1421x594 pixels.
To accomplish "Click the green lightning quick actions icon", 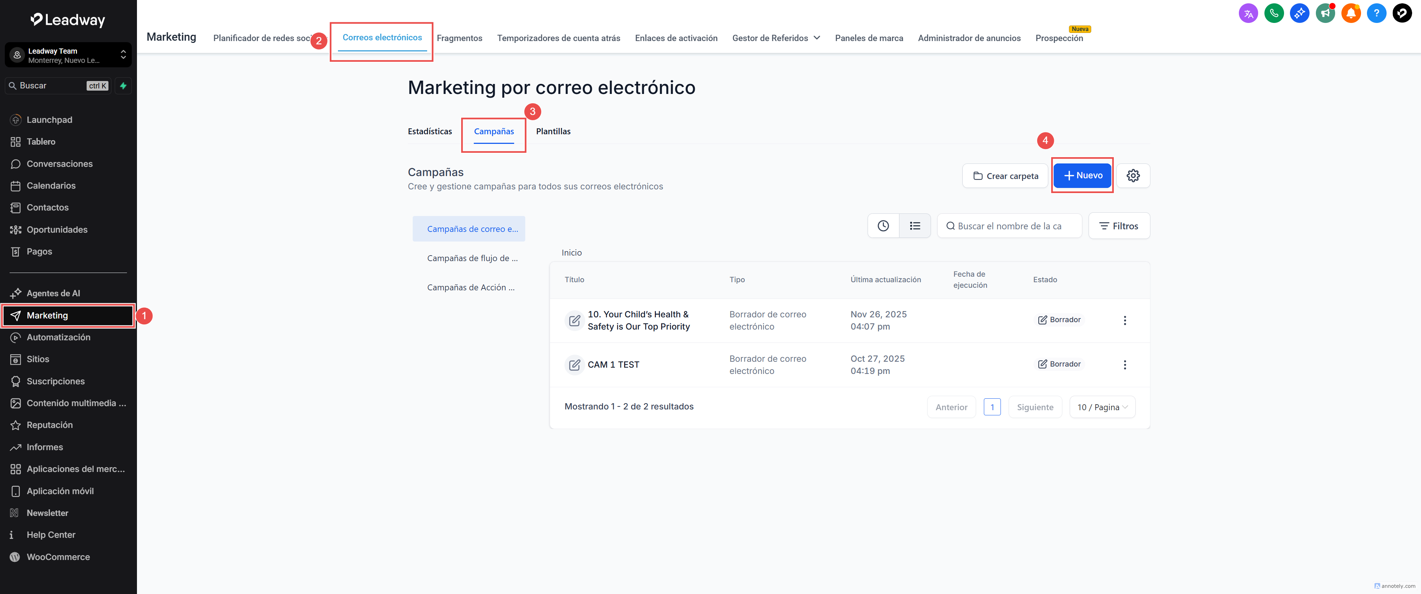I will (x=124, y=86).
